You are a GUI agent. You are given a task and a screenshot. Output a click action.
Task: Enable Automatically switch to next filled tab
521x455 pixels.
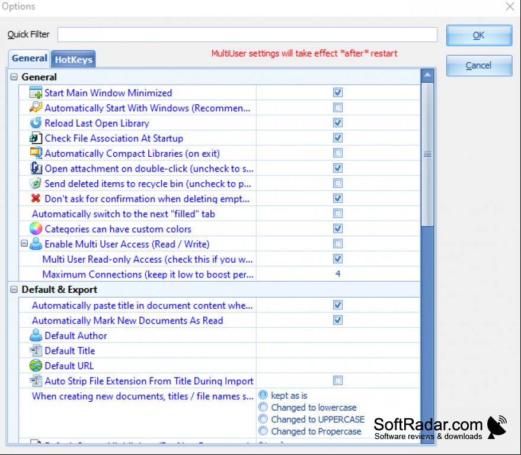338,213
